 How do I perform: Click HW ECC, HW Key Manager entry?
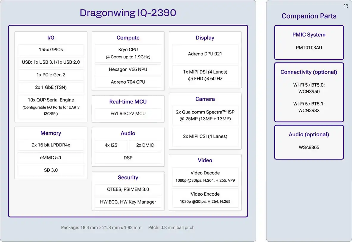pos(128,202)
